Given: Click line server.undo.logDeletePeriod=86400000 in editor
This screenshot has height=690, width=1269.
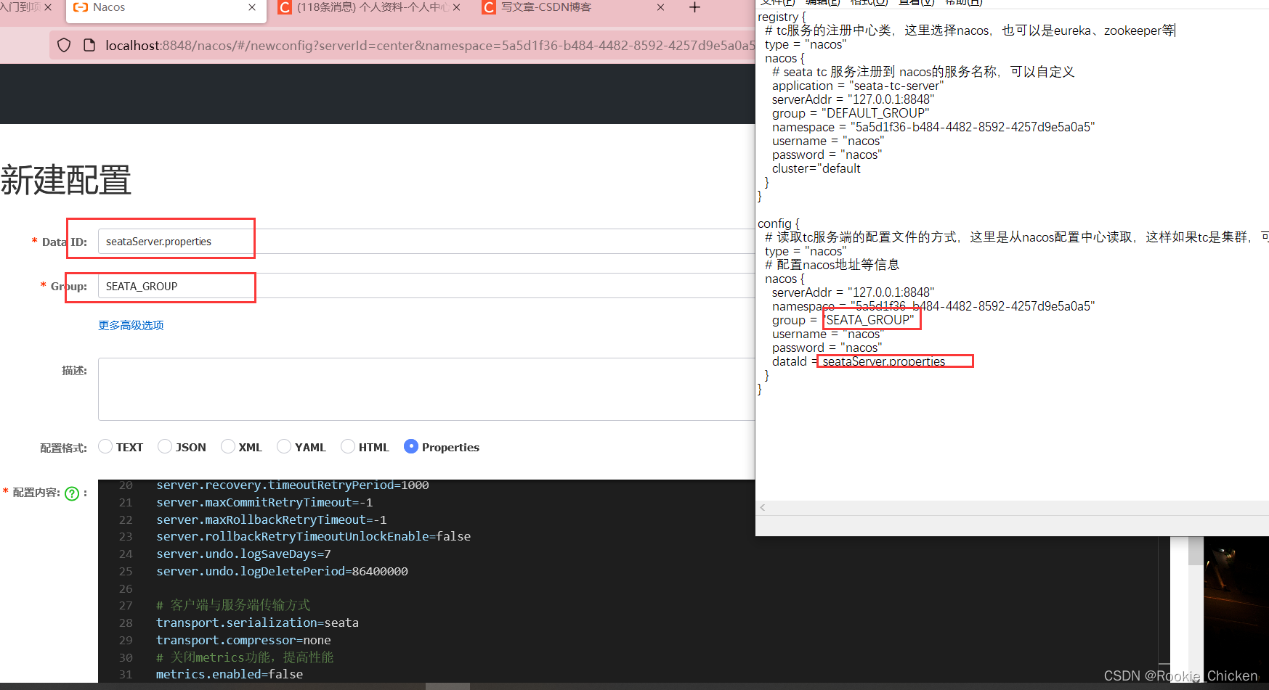Looking at the screenshot, I should [282, 571].
